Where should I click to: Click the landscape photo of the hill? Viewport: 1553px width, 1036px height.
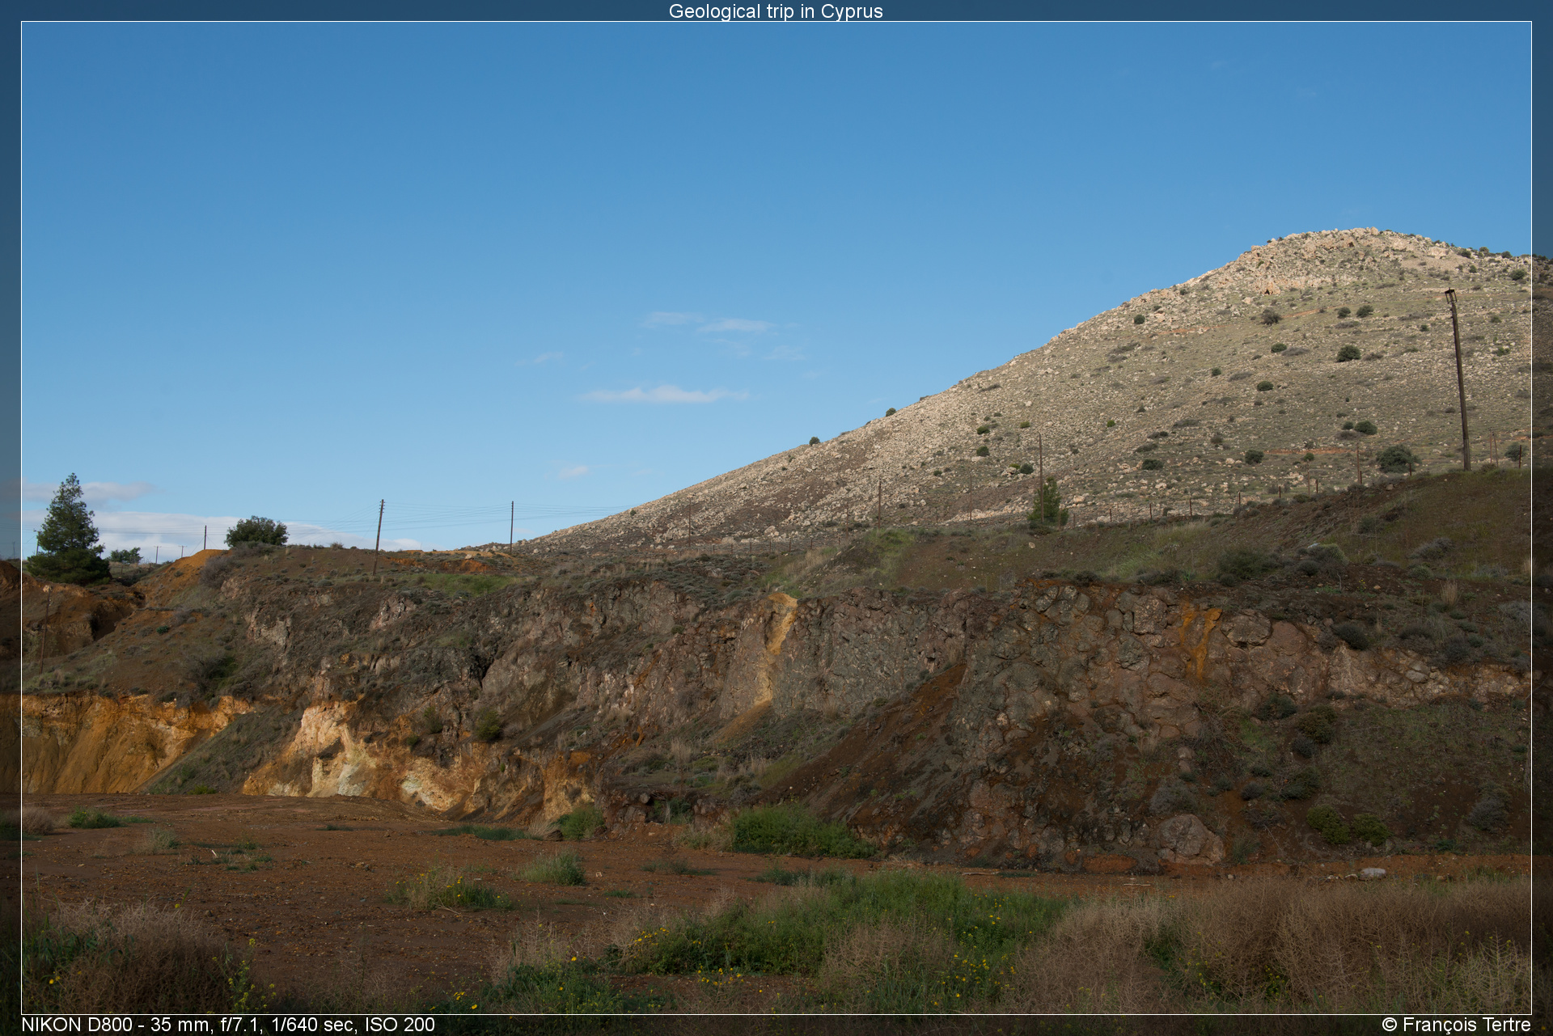pos(776,518)
